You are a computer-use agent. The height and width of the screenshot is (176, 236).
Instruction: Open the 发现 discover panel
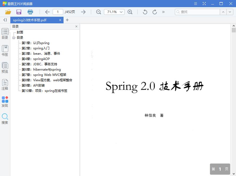point(5,101)
